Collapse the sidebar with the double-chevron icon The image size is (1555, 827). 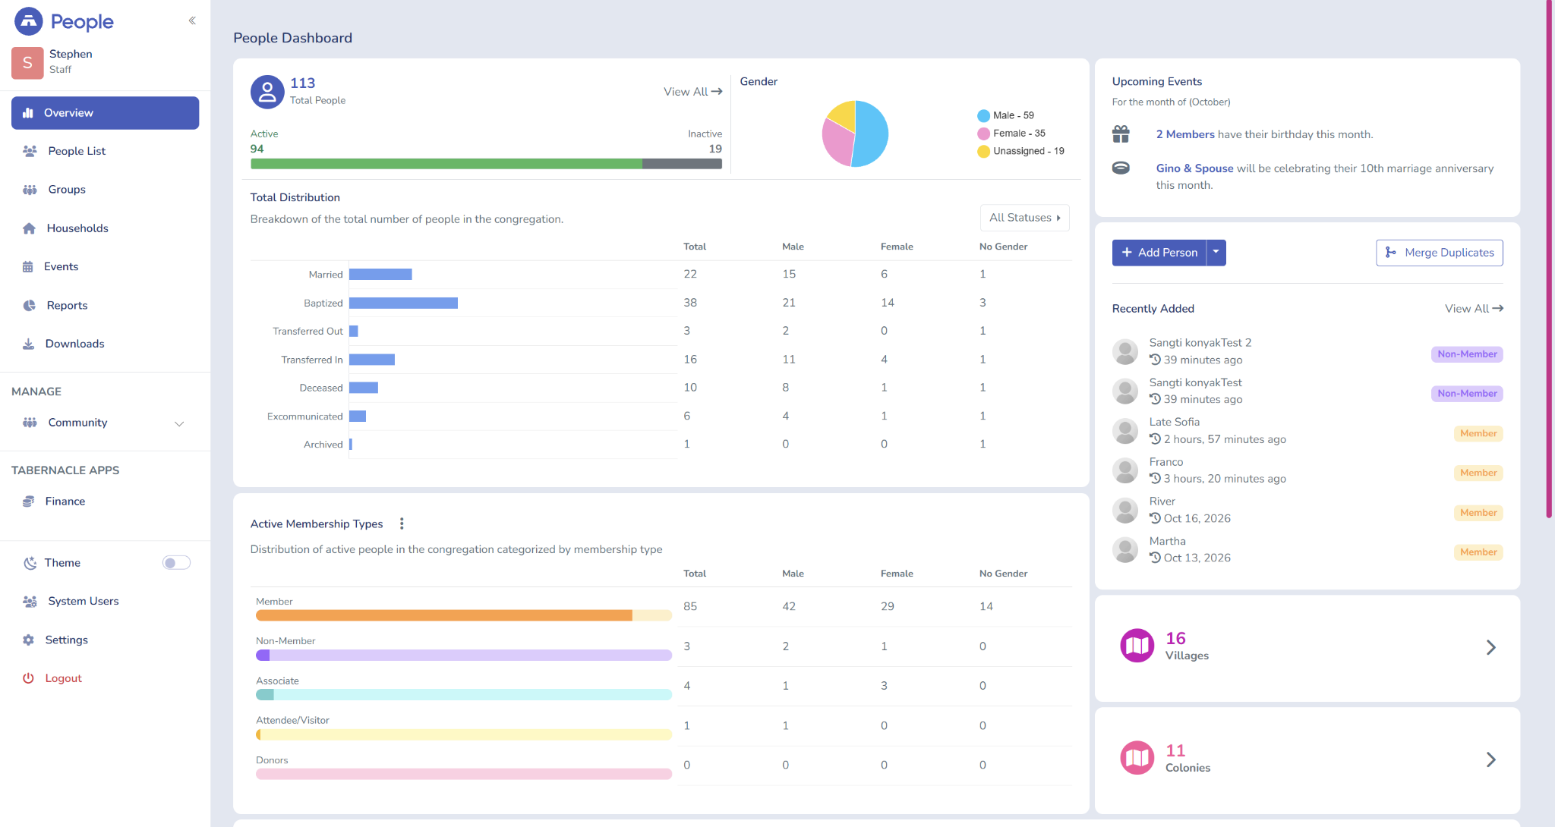pos(192,20)
